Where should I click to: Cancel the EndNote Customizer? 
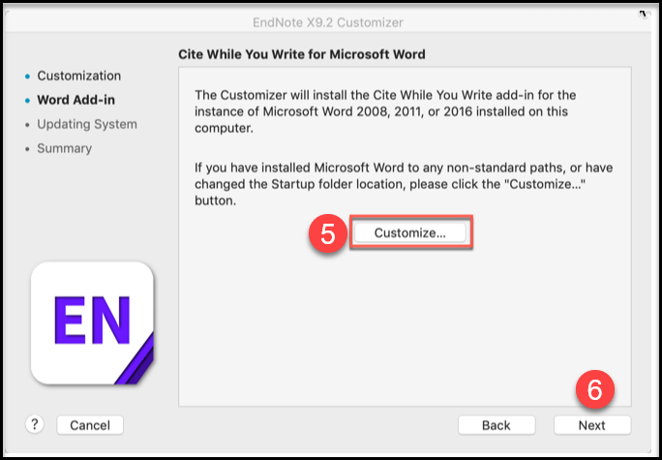pyautogui.click(x=90, y=425)
